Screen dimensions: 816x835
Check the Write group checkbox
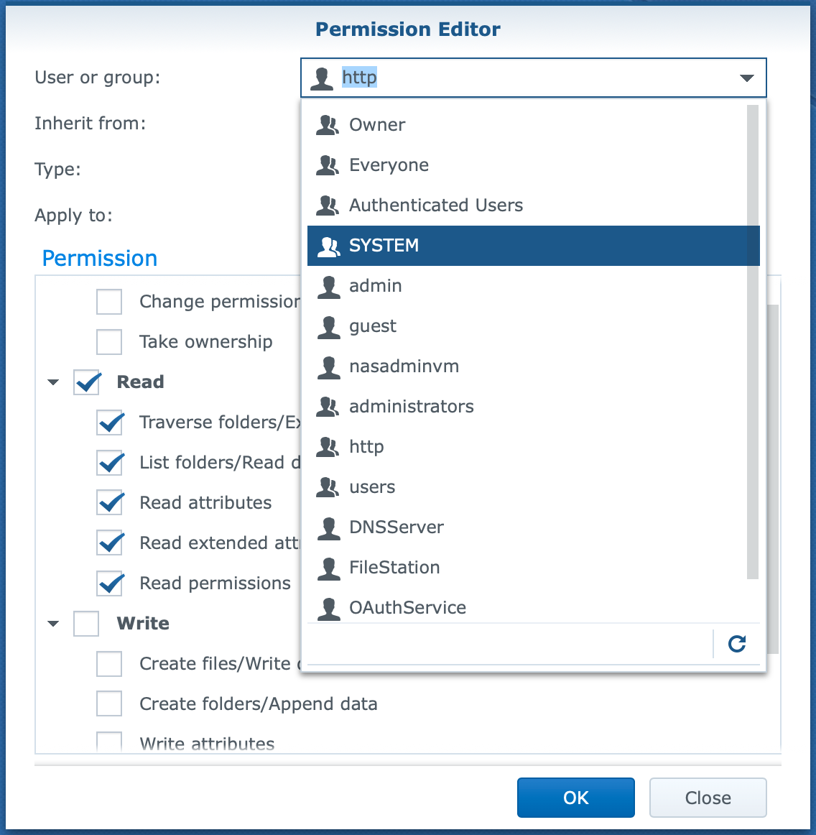(86, 624)
